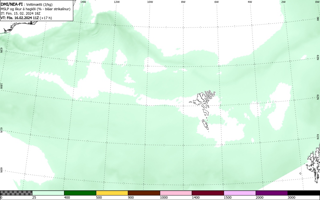
Task: Select the brown 900–1000 legend swatch
Action: pos(144,193)
